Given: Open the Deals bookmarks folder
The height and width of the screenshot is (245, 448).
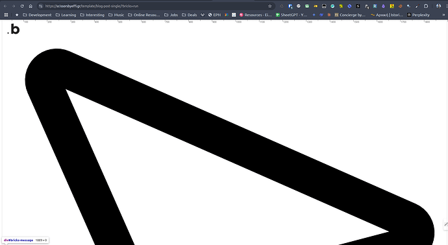Looking at the screenshot, I should pyautogui.click(x=190, y=15).
